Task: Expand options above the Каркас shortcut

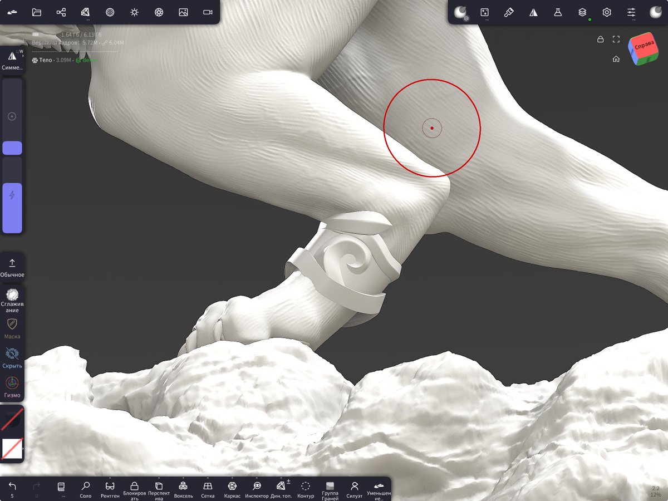Action: (232, 478)
